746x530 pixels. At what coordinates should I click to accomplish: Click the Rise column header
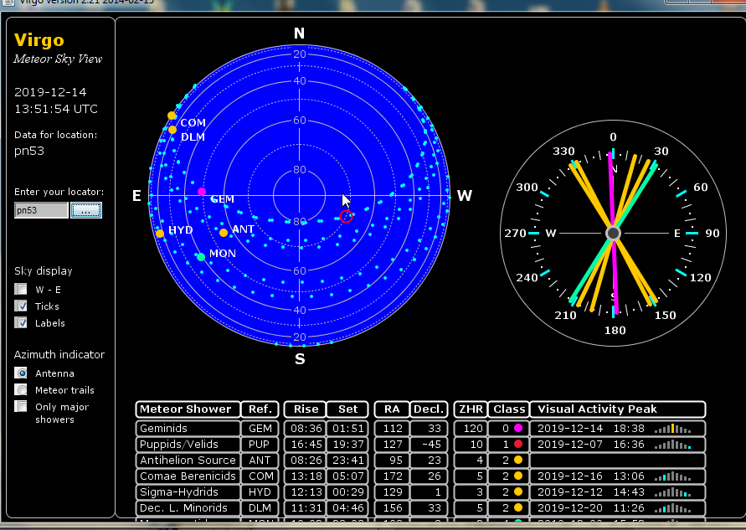tap(305, 409)
